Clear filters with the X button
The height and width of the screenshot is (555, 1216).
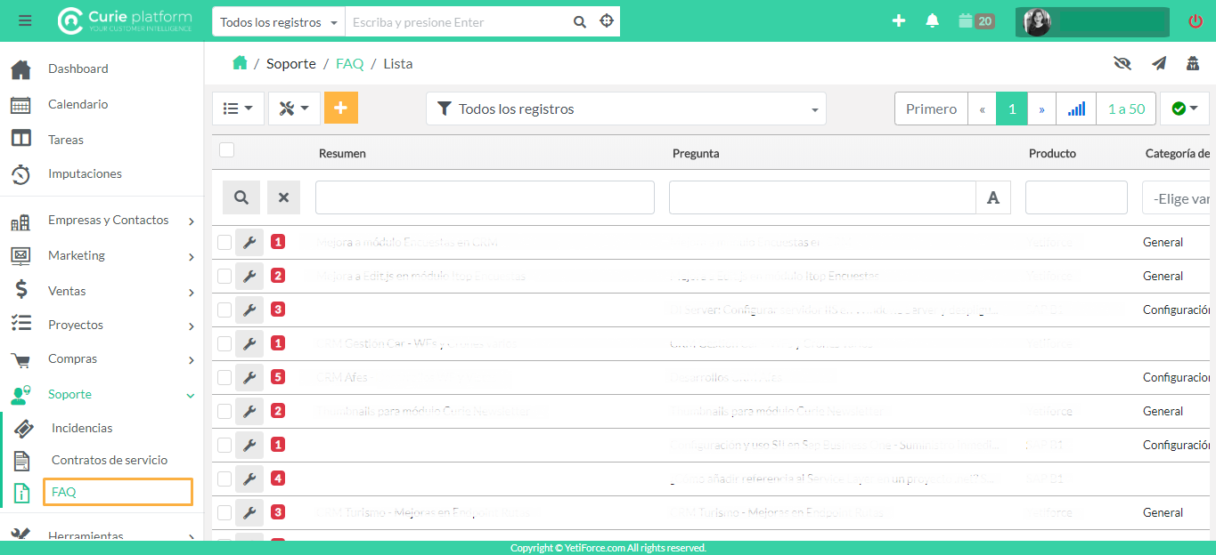283,197
